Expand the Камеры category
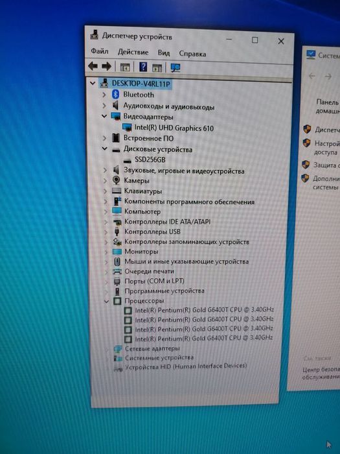Viewport: 340px width, 454px height. (105, 180)
